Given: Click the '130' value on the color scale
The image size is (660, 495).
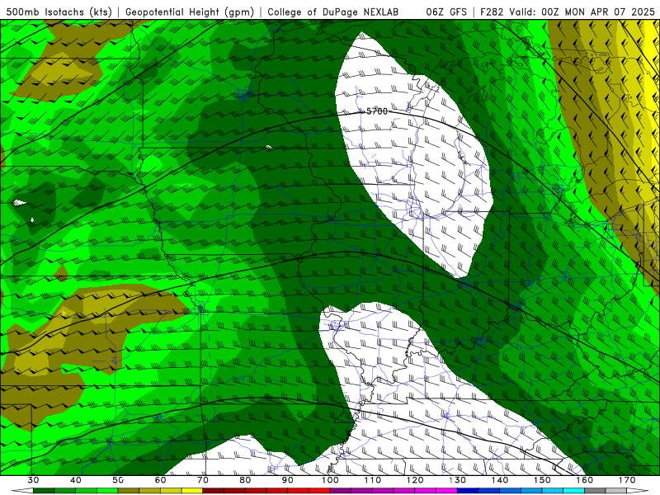Looking at the screenshot, I should [x=458, y=480].
